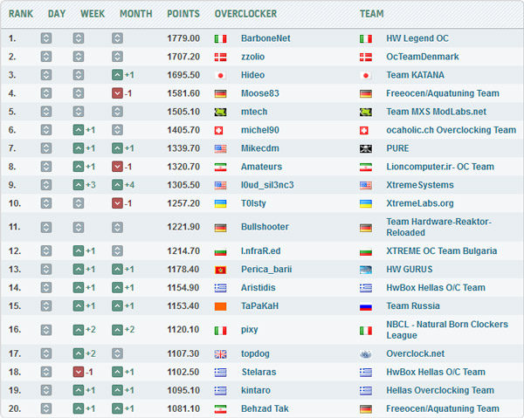
Task: Open the XtremeLabs.org team page
Action: click(x=420, y=203)
